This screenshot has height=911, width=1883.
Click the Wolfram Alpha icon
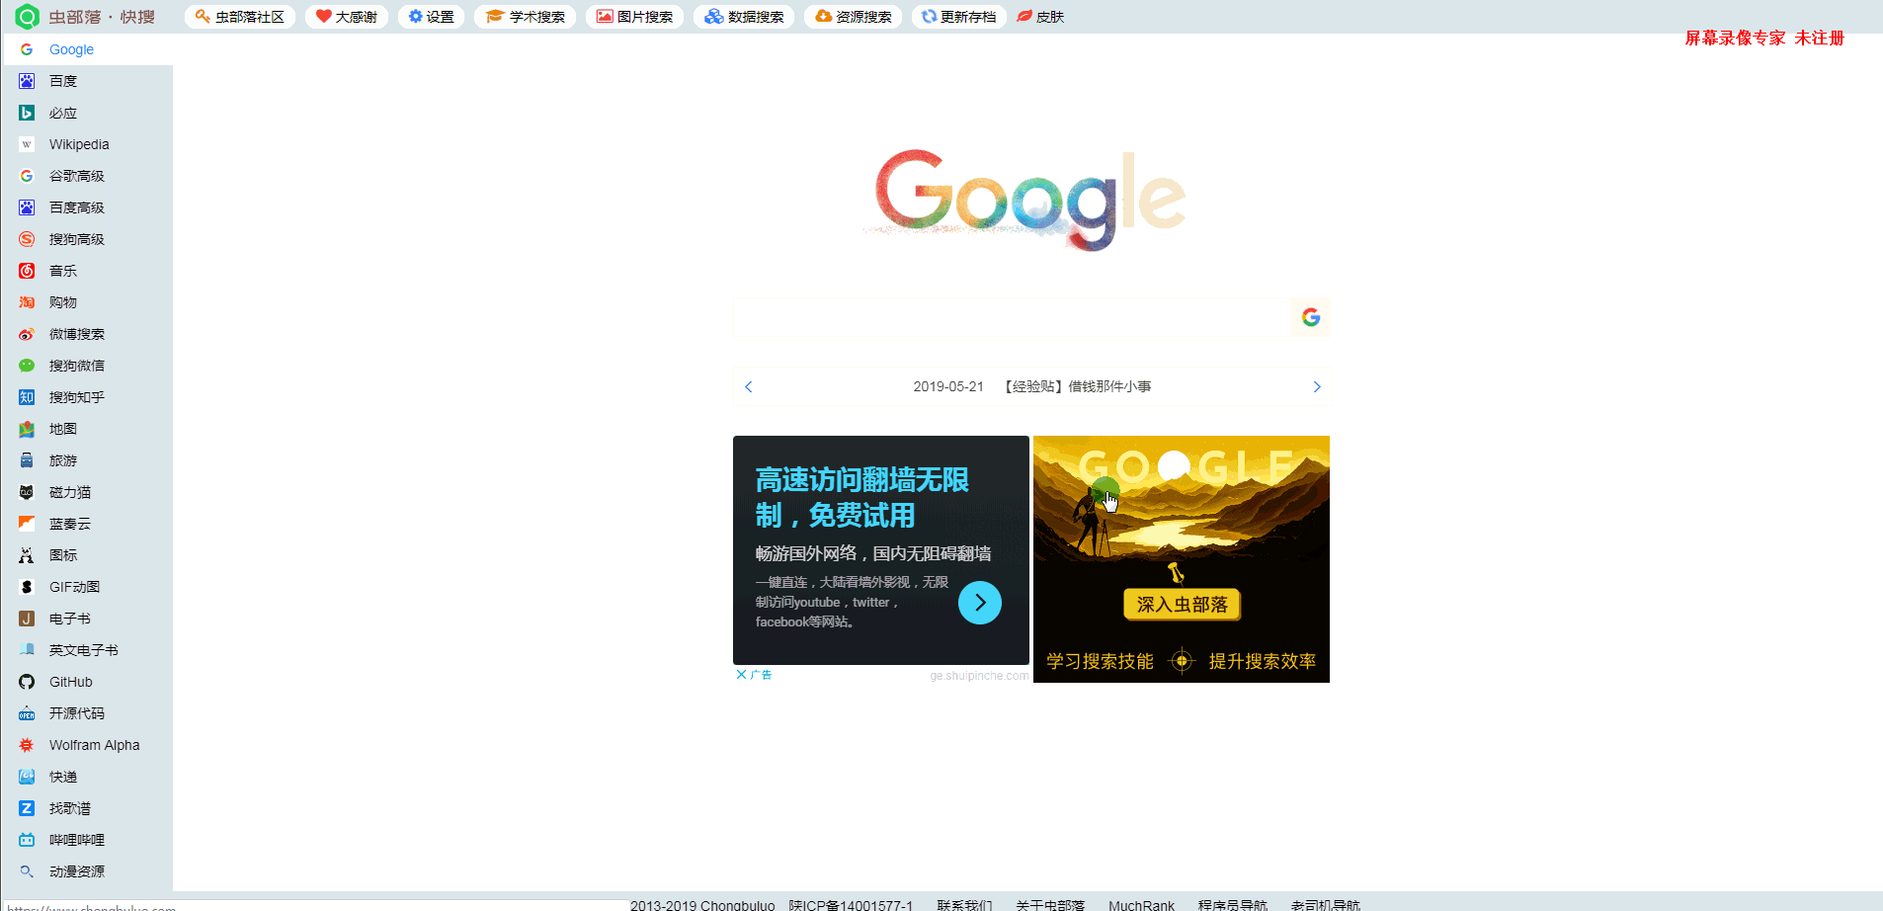click(27, 745)
